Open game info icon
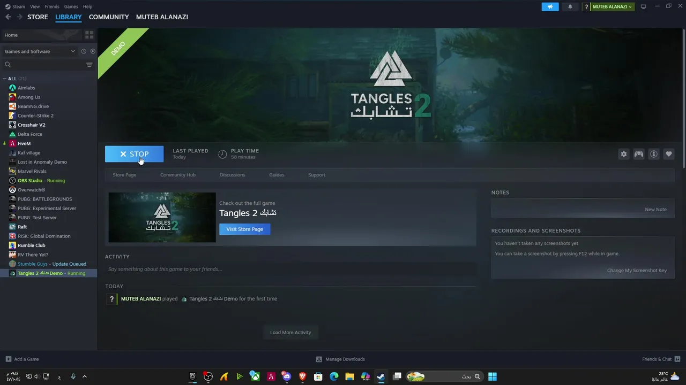The height and width of the screenshot is (385, 686). pyautogui.click(x=653, y=154)
